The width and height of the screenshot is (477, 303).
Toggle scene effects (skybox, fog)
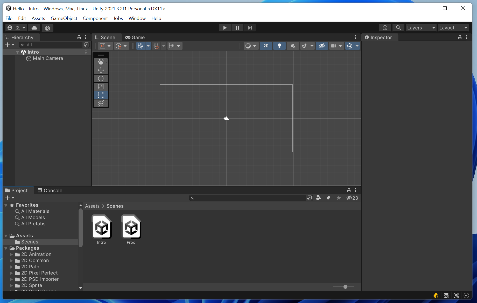304,46
